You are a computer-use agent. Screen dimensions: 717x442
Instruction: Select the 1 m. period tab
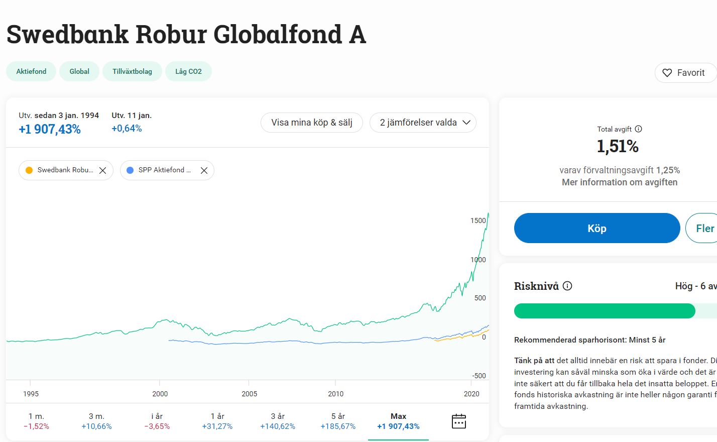(x=36, y=421)
